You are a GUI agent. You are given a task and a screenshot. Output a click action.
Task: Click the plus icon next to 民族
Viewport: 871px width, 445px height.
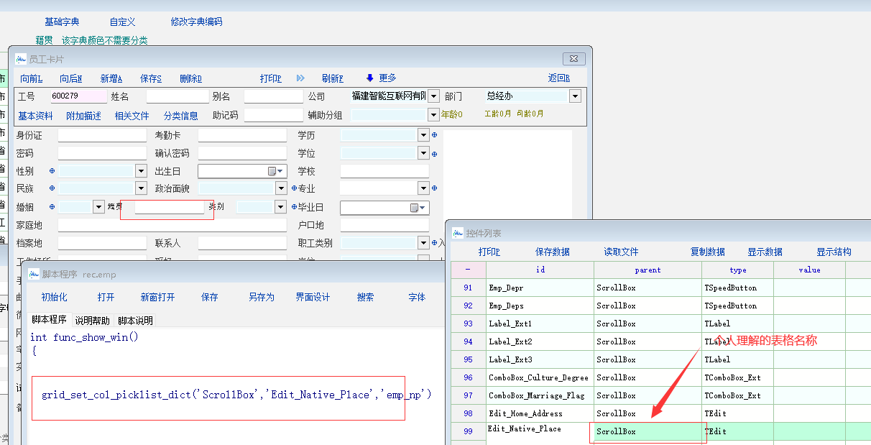click(x=52, y=188)
